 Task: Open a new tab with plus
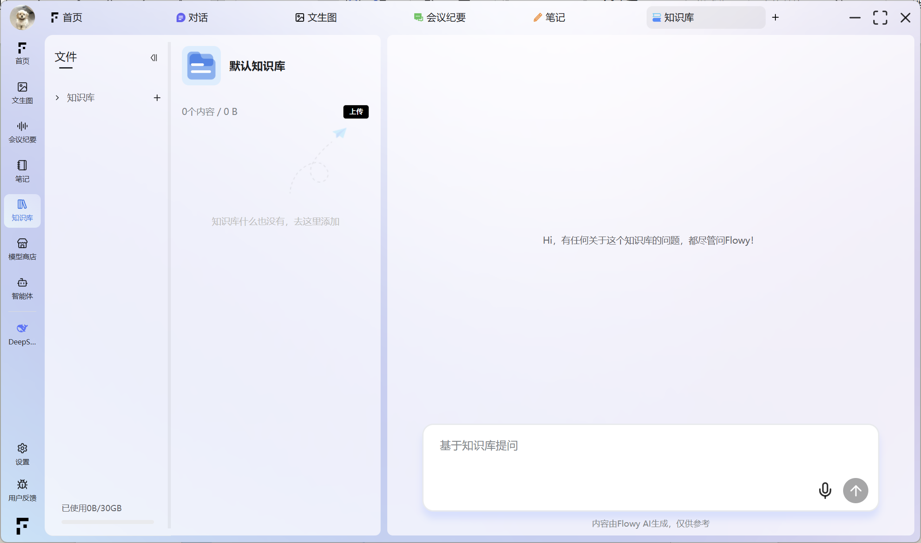point(775,18)
